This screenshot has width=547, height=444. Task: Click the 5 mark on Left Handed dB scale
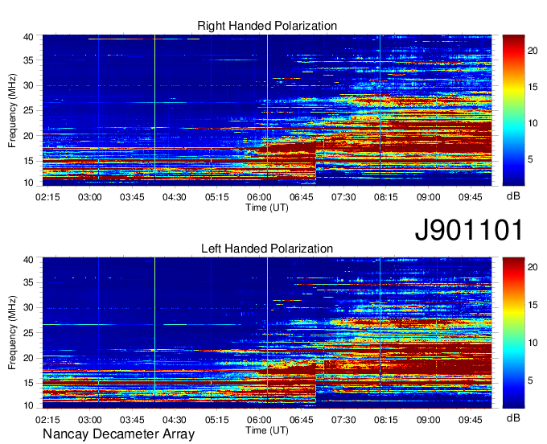tap(530, 380)
